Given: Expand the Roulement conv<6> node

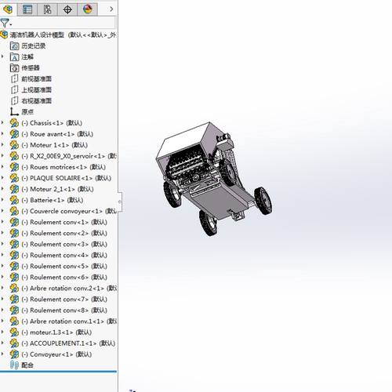Looking at the screenshot, I should [x=2, y=277].
